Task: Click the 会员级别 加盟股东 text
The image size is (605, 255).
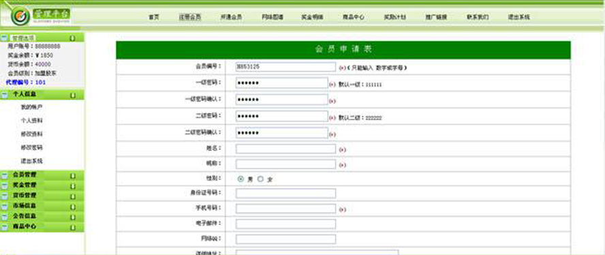Action: pos(32,73)
